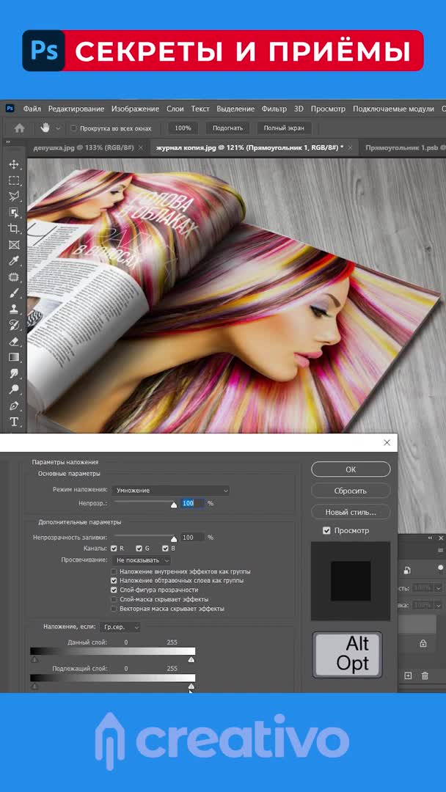This screenshot has height=792, width=446.
Task: Pick the Crop tool in the toolbar
Action: (14, 229)
